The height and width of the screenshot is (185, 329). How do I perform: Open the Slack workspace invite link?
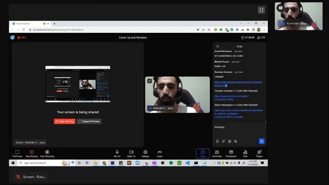(x=239, y=114)
